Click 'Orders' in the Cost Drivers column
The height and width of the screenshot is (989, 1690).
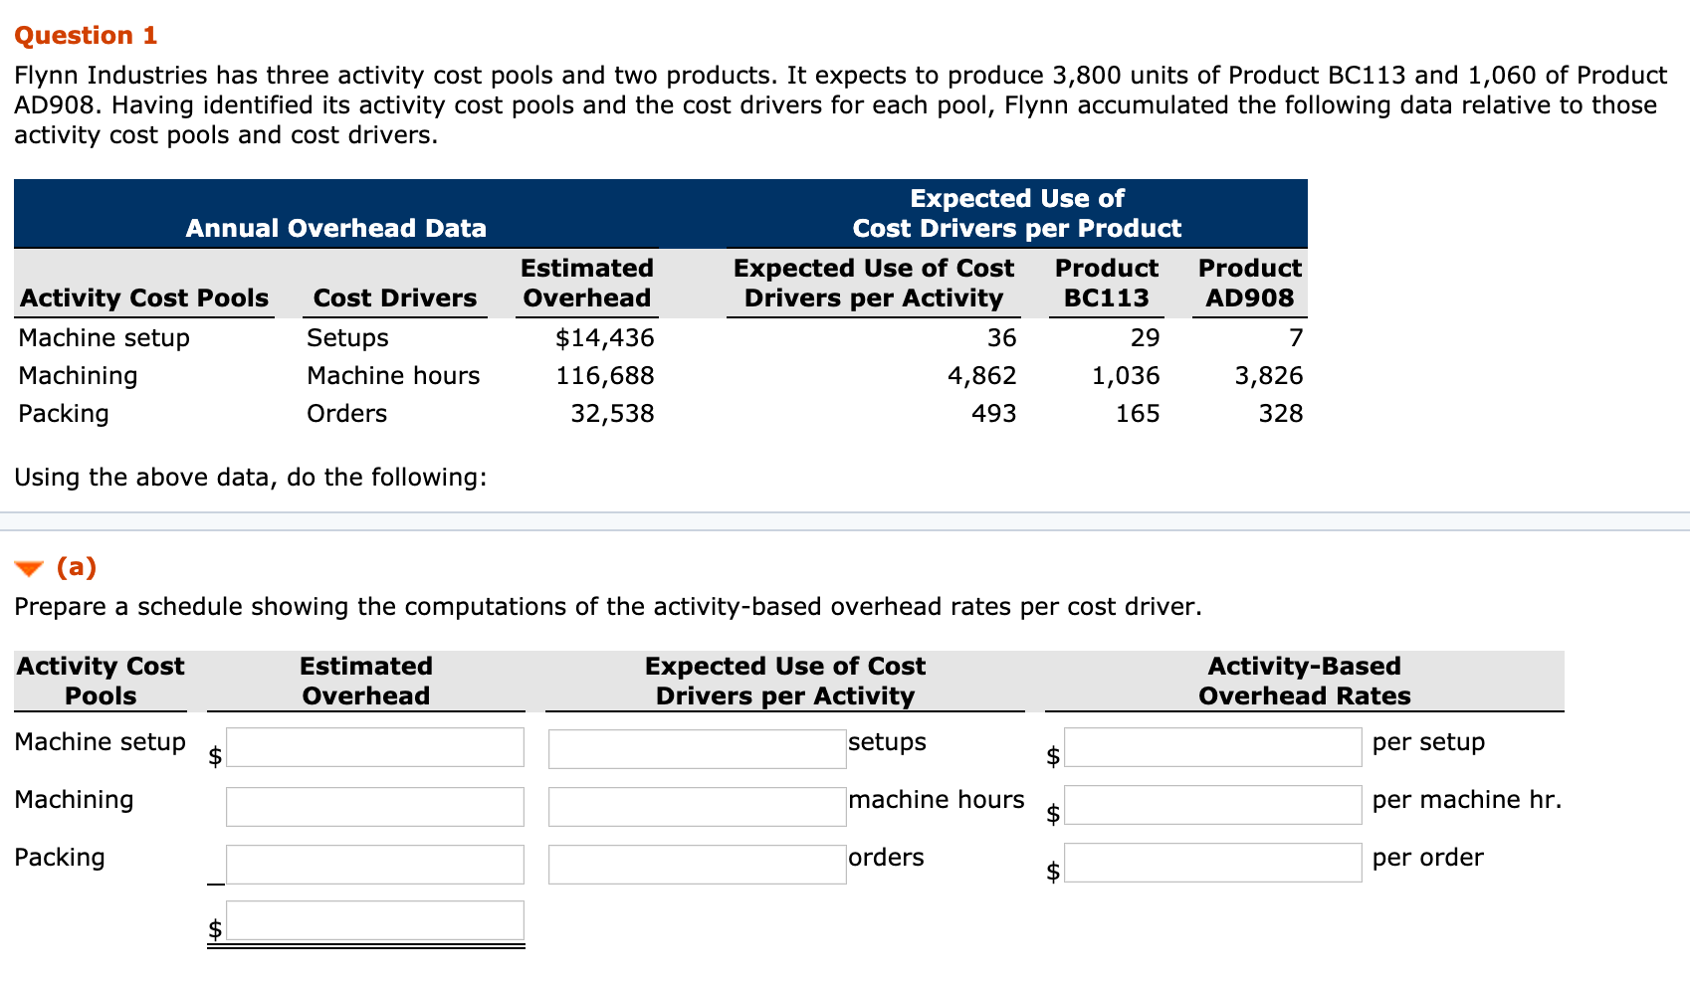346,414
